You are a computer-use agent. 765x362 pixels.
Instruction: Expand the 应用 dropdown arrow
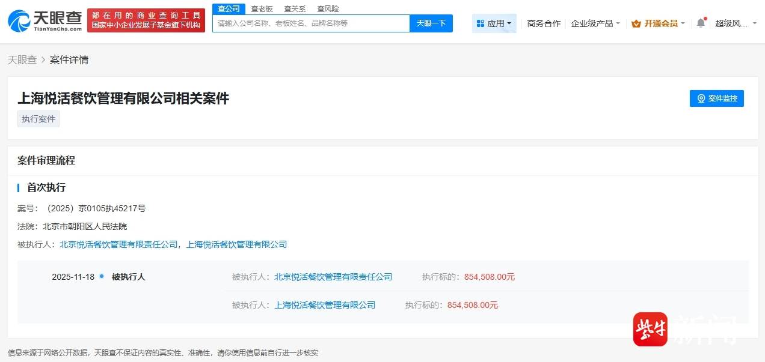tap(509, 23)
